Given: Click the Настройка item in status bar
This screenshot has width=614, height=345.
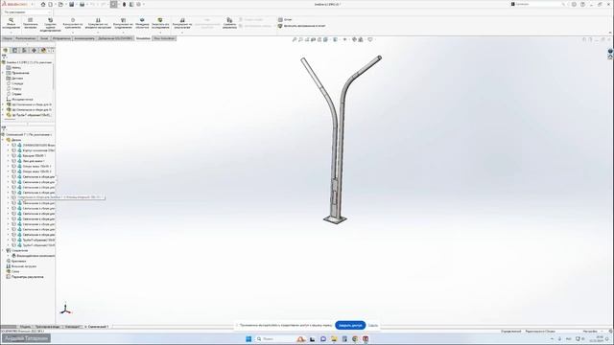Looking at the screenshot, I should (590, 332).
